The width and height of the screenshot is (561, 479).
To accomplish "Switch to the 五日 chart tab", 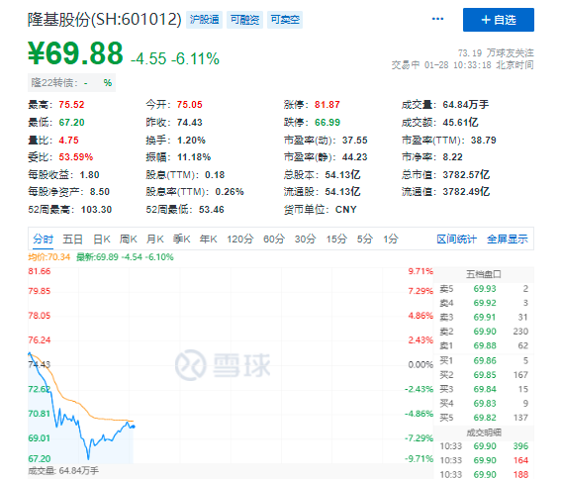I will (x=72, y=239).
